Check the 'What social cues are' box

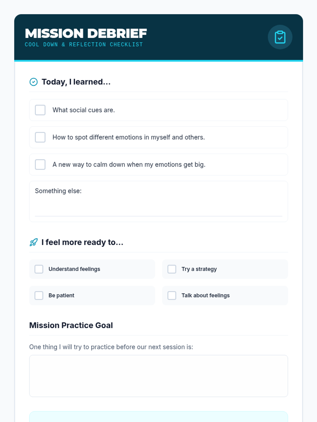click(40, 110)
